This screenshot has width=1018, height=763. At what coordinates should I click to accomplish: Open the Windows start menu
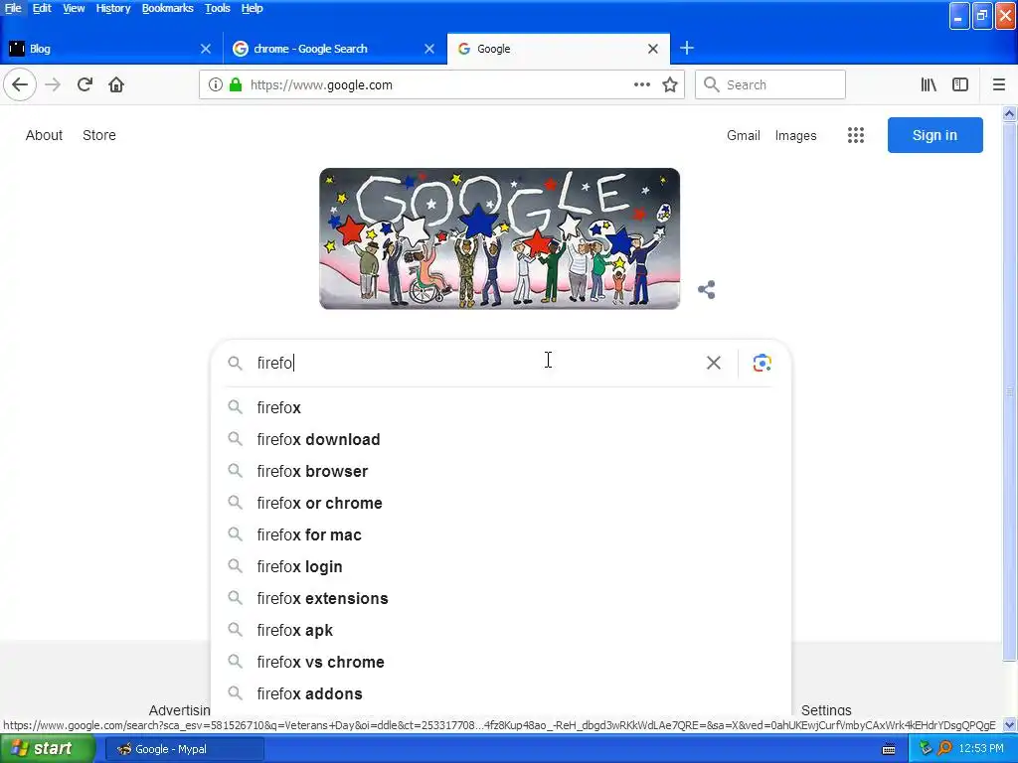click(48, 749)
